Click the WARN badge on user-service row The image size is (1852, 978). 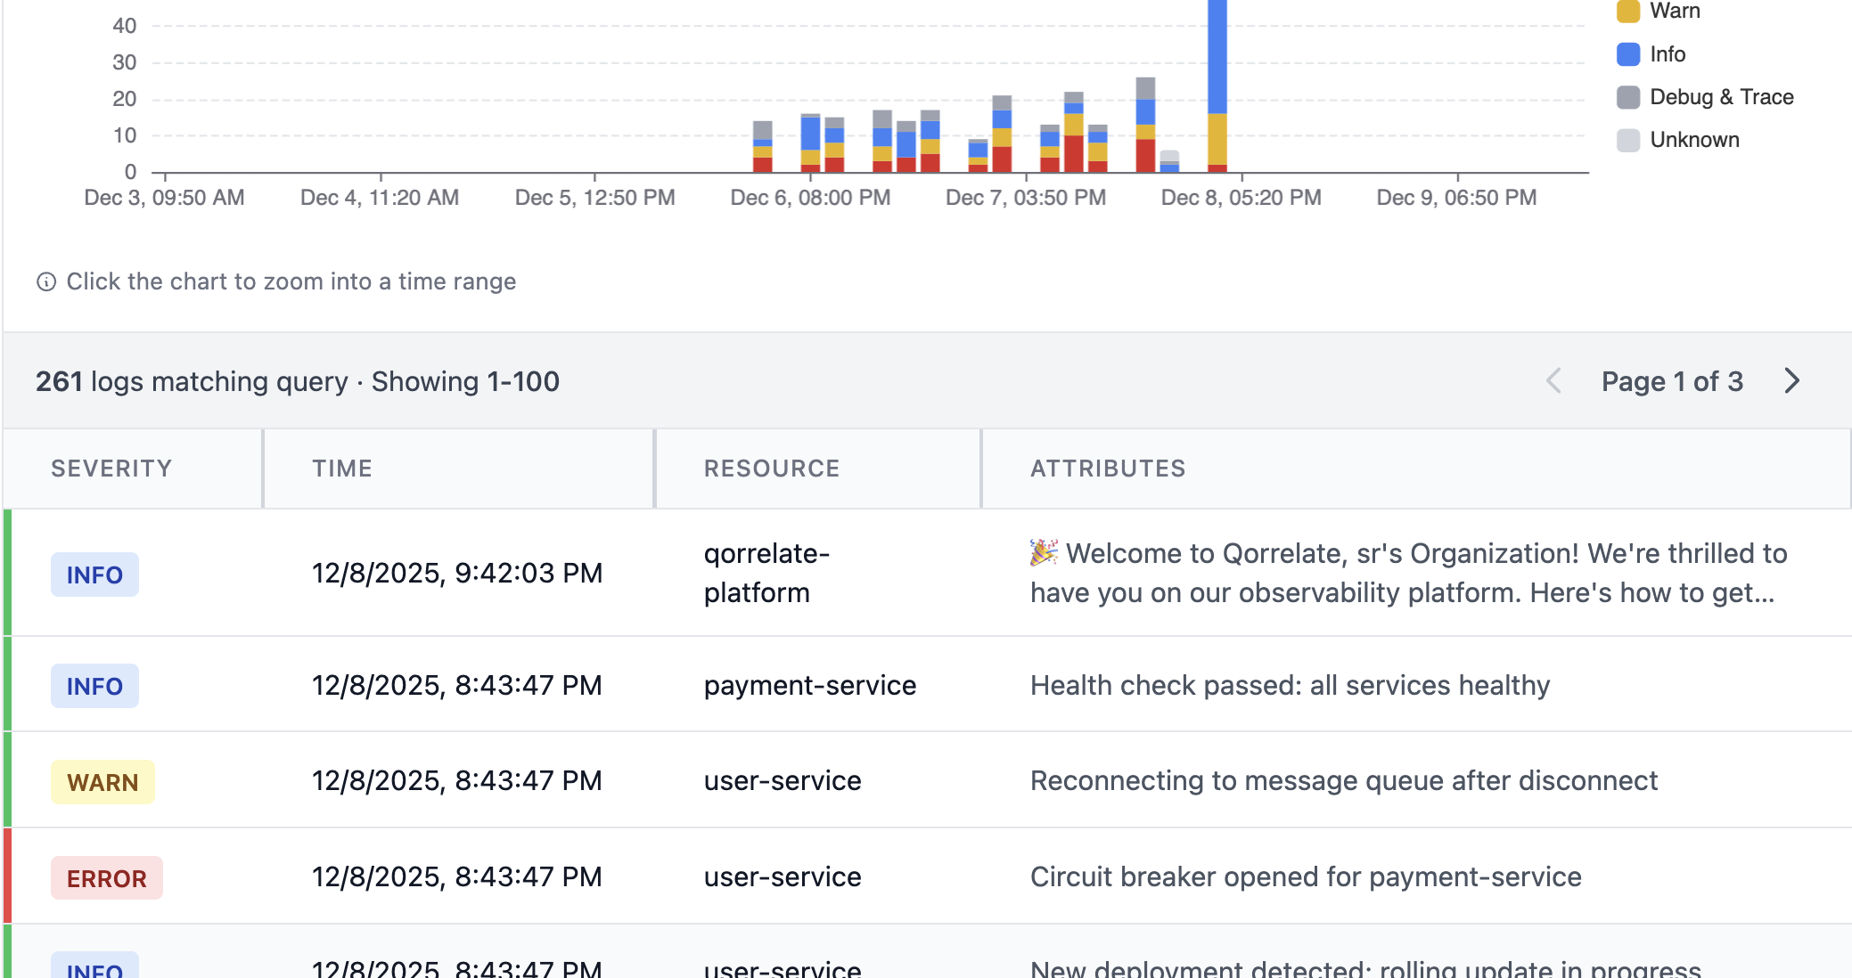coord(102,782)
